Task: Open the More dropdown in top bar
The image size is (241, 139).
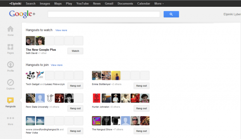Action: pos(159,3)
